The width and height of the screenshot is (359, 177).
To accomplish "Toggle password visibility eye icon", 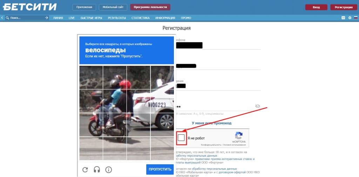I will tap(258, 106).
